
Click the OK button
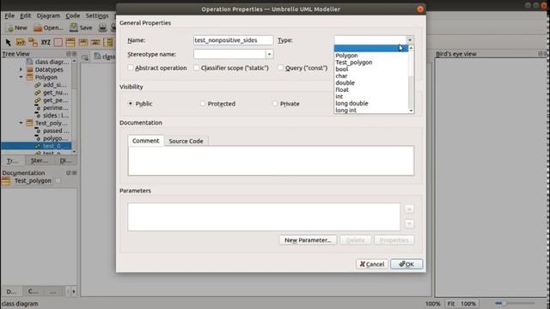click(x=406, y=264)
